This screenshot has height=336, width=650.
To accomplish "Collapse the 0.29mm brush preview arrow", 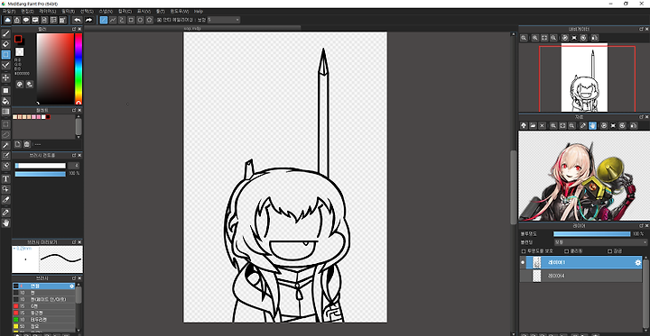I will point(14,249).
